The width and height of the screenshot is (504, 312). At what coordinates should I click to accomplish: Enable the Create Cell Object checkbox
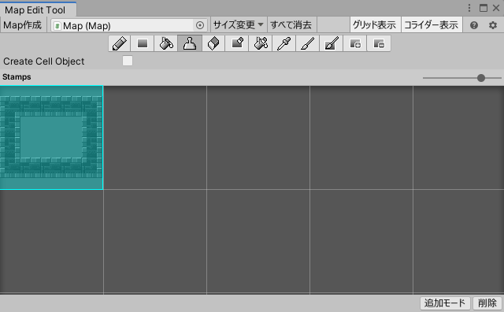pyautogui.click(x=128, y=61)
